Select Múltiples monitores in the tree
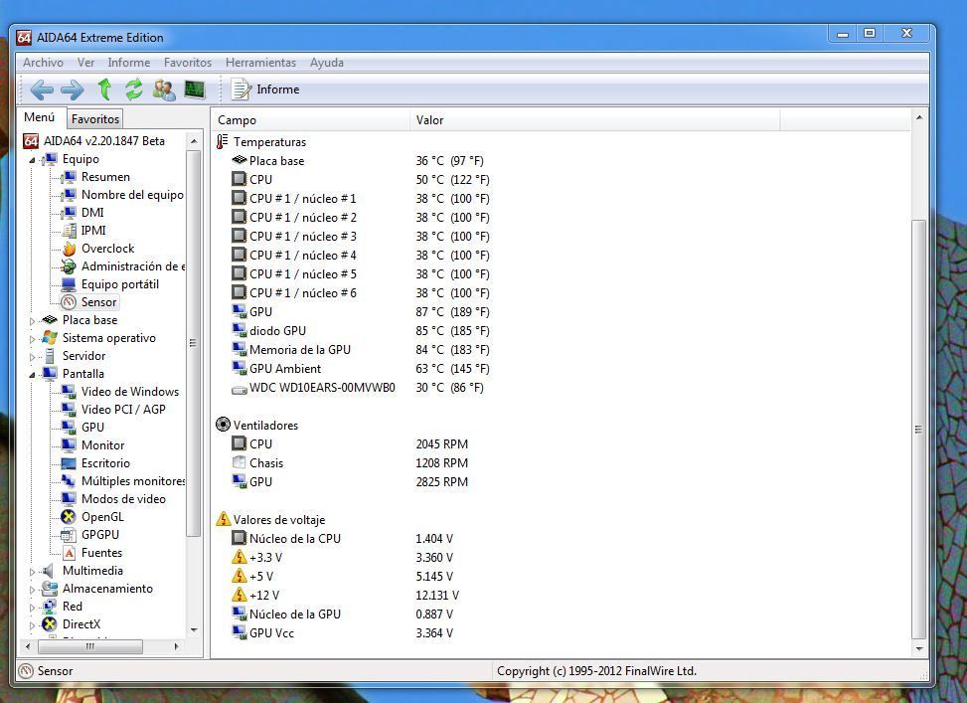This screenshot has width=967, height=703. pyautogui.click(x=133, y=481)
